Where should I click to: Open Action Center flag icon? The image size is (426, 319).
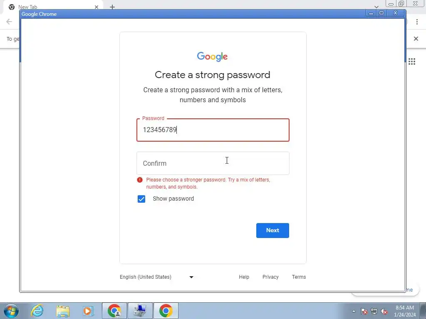[364, 311]
